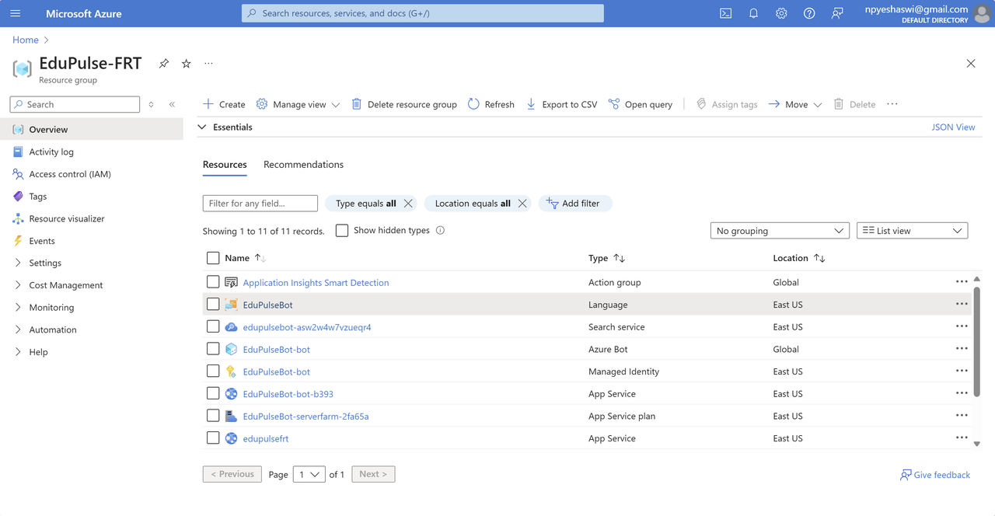The height and width of the screenshot is (516, 995).
Task: Open Tags in the sidebar
Action: point(37,197)
